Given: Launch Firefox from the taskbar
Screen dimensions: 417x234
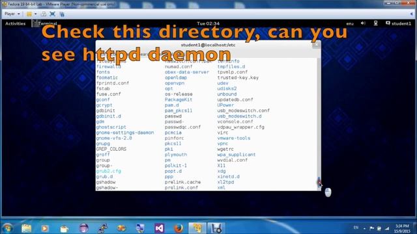Looking at the screenshot, I should [x=179, y=228].
